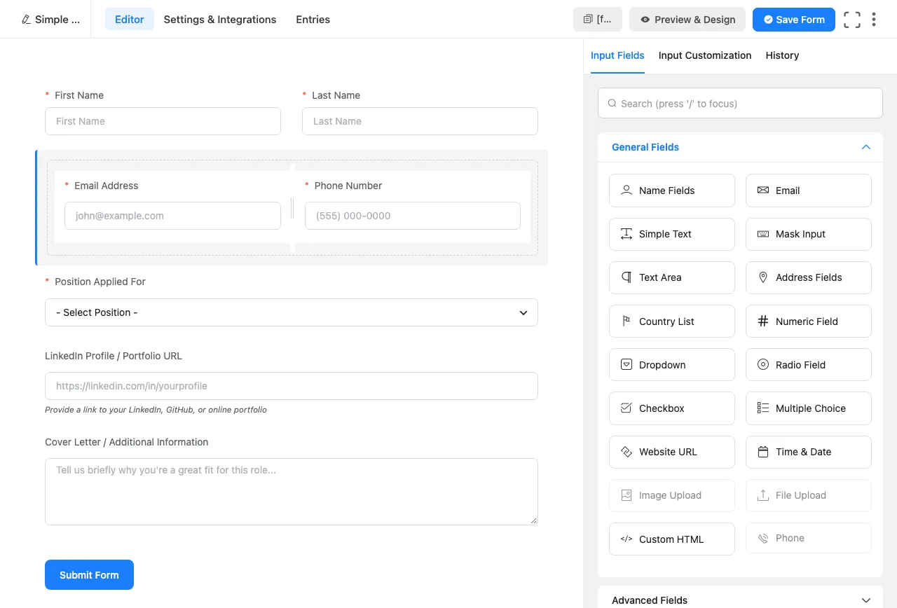
Task: Expand the Advanced Fields section
Action: [x=740, y=600]
